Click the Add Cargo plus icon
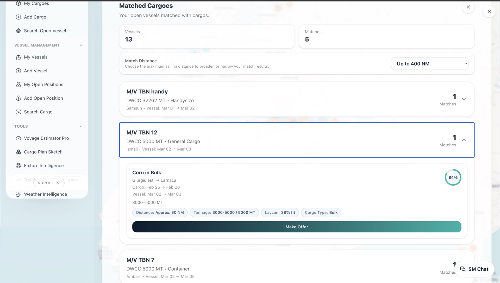 18,17
